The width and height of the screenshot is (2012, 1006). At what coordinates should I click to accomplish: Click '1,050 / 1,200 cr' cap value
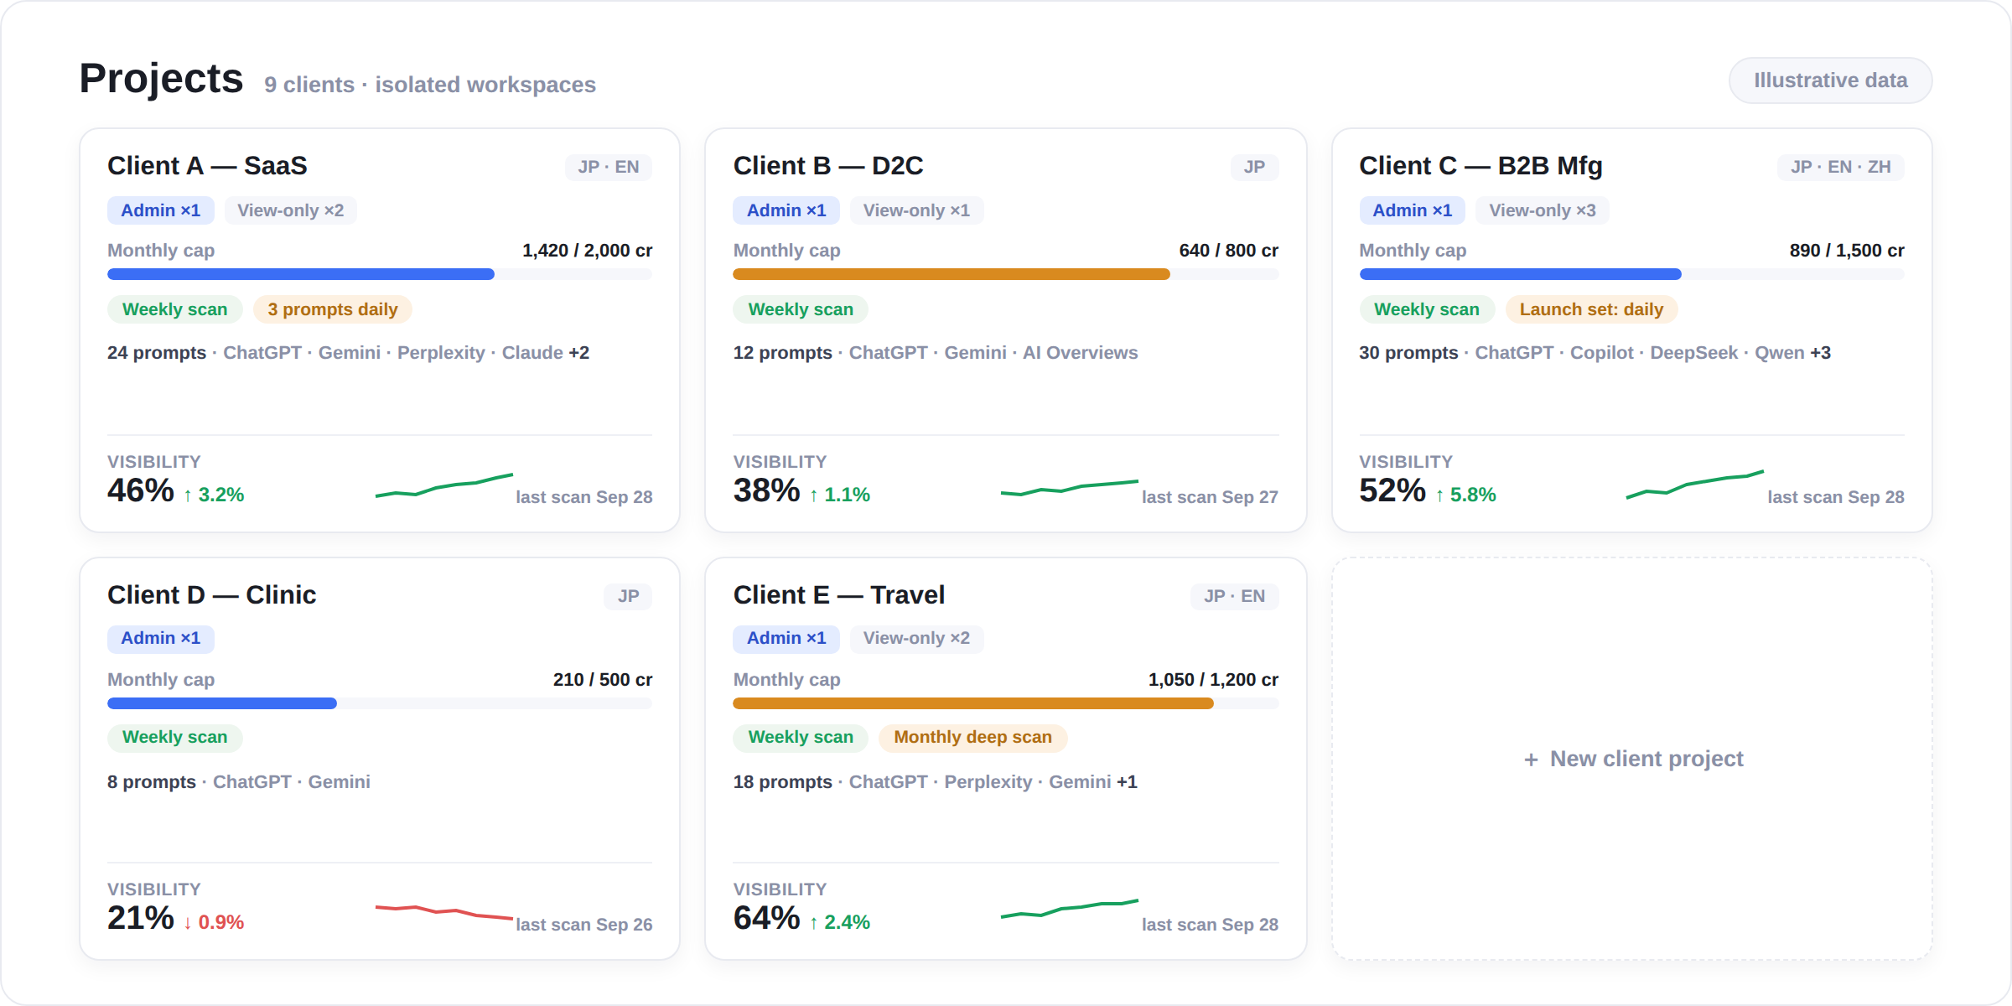tap(1213, 680)
